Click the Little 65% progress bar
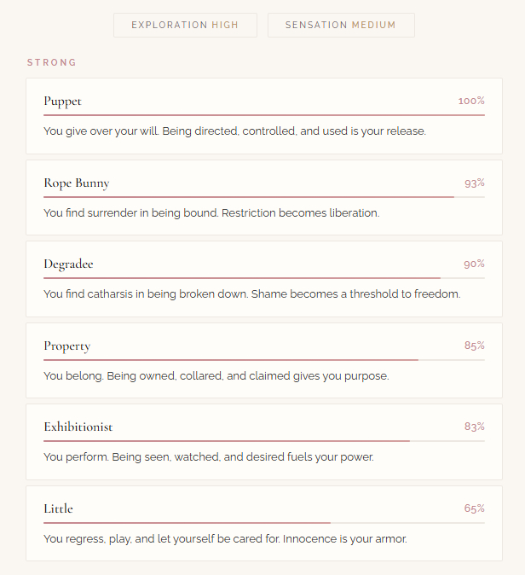The image size is (525, 575). tap(264, 522)
